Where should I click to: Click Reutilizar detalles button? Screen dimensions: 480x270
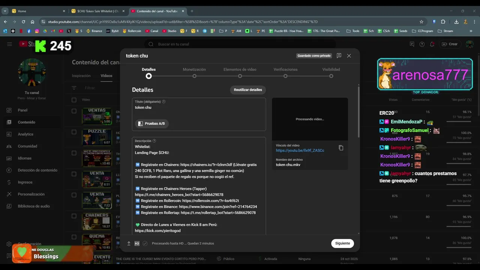click(248, 90)
